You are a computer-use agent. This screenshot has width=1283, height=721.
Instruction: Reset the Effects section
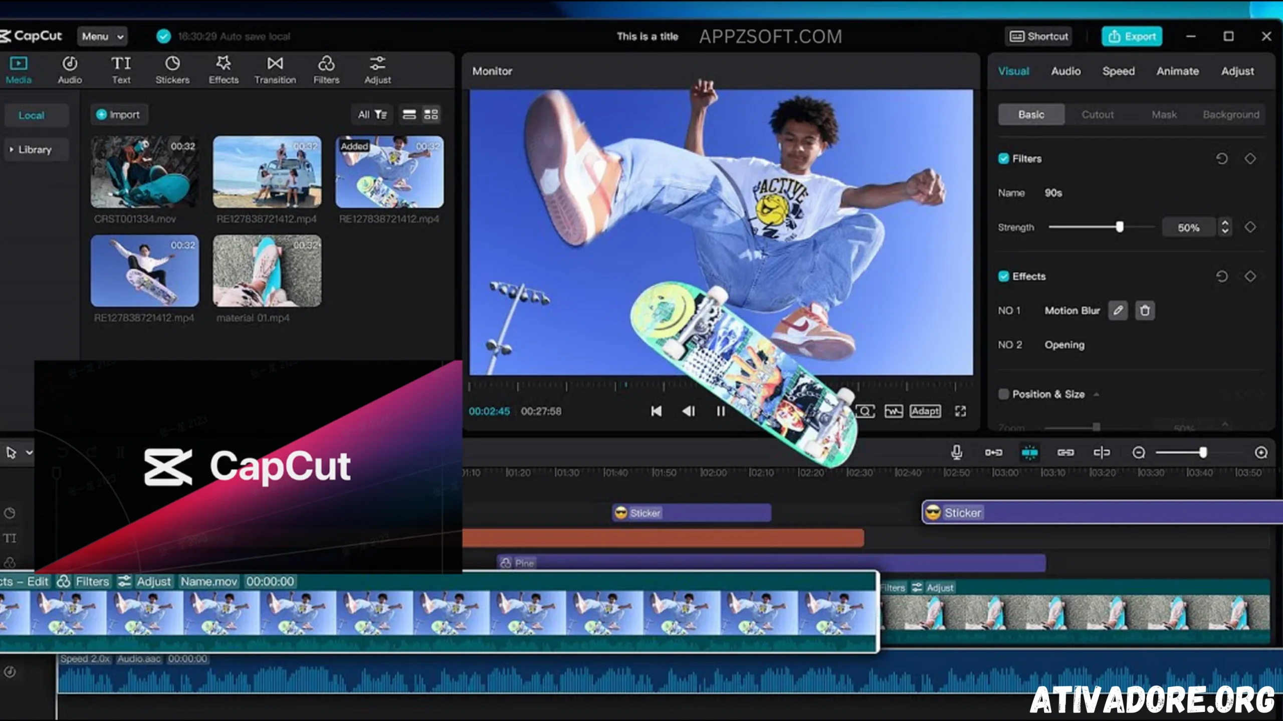1222,277
